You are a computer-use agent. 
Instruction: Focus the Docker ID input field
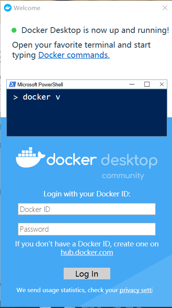(87, 209)
